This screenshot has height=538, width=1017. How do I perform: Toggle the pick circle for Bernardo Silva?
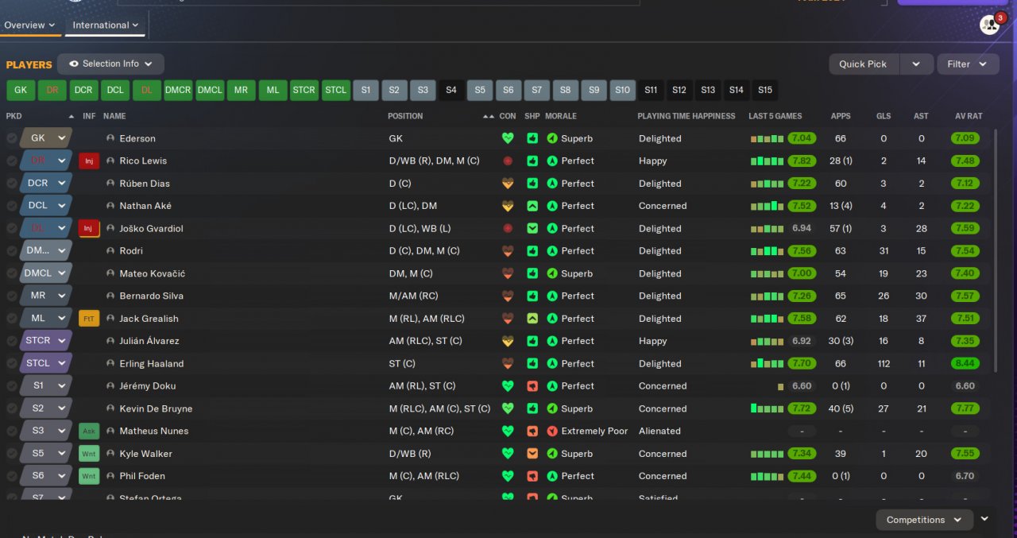tap(11, 296)
